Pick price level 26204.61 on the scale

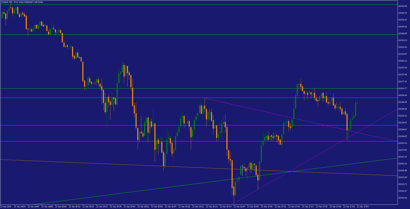[x=403, y=129]
